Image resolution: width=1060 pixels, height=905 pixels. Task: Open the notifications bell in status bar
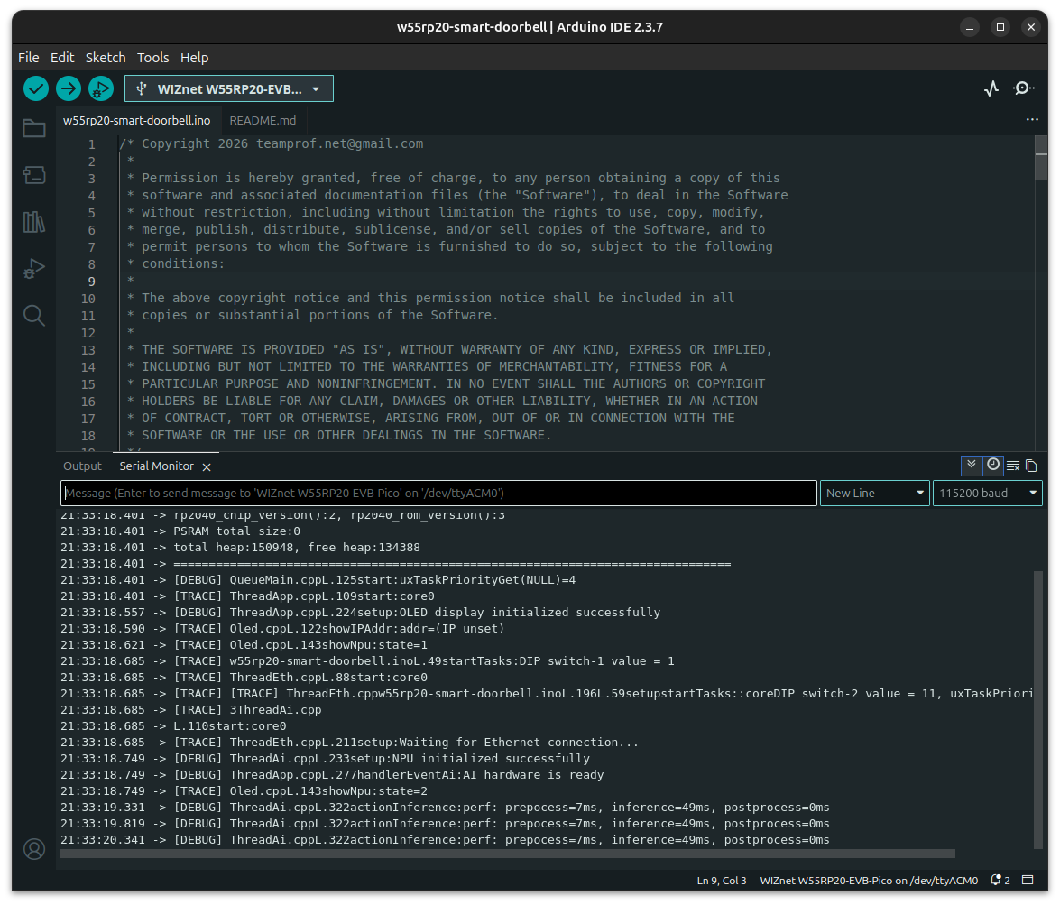point(1000,880)
